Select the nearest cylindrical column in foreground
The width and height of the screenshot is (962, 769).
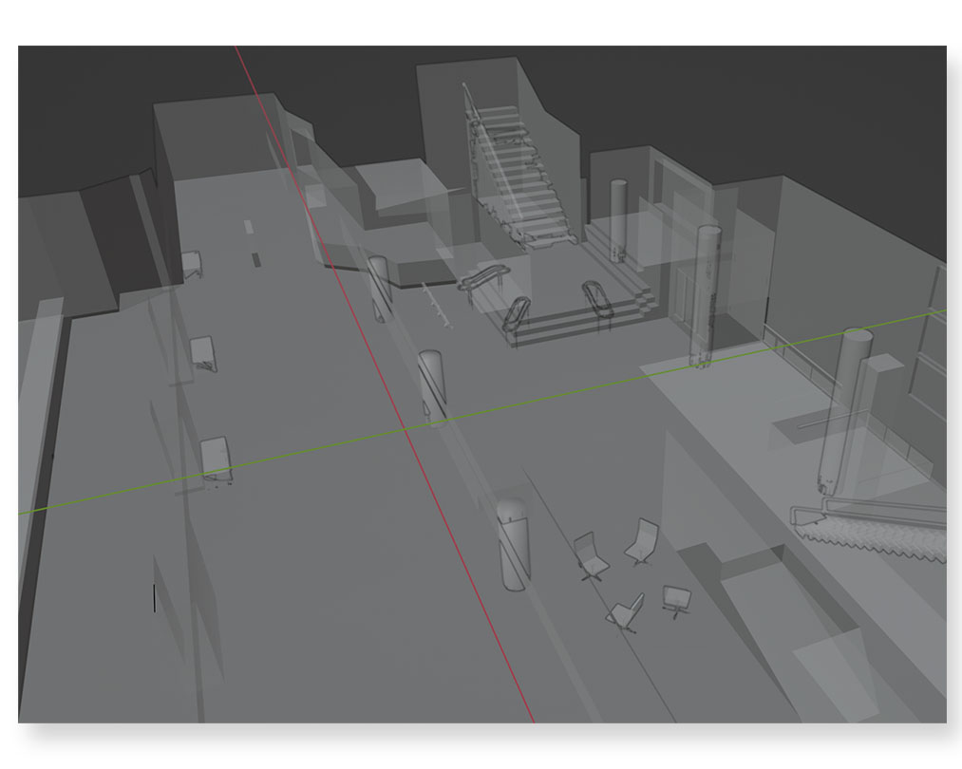(513, 543)
